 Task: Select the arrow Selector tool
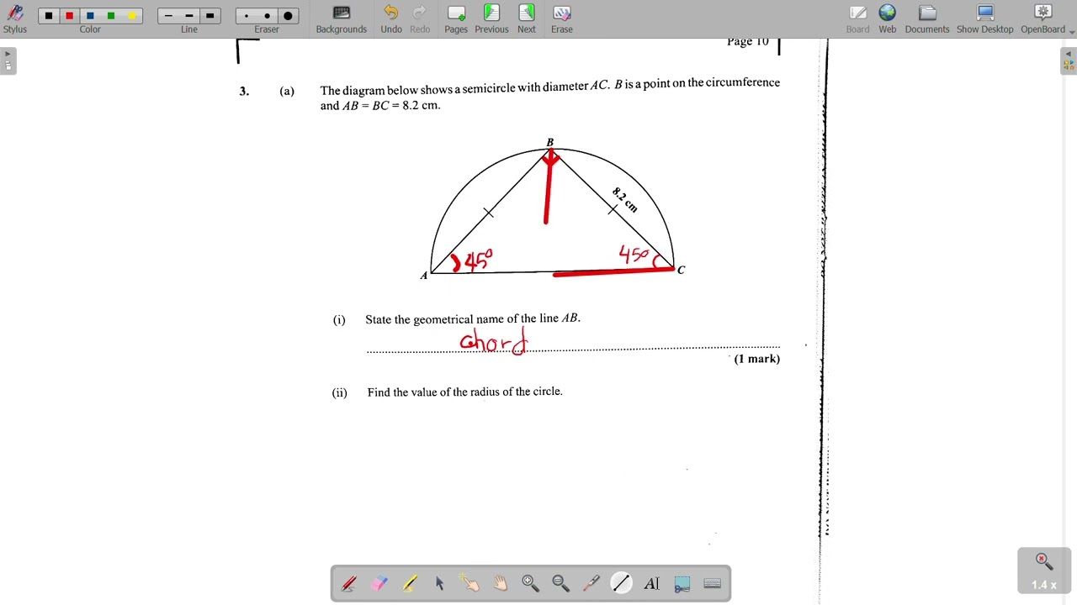tap(440, 584)
